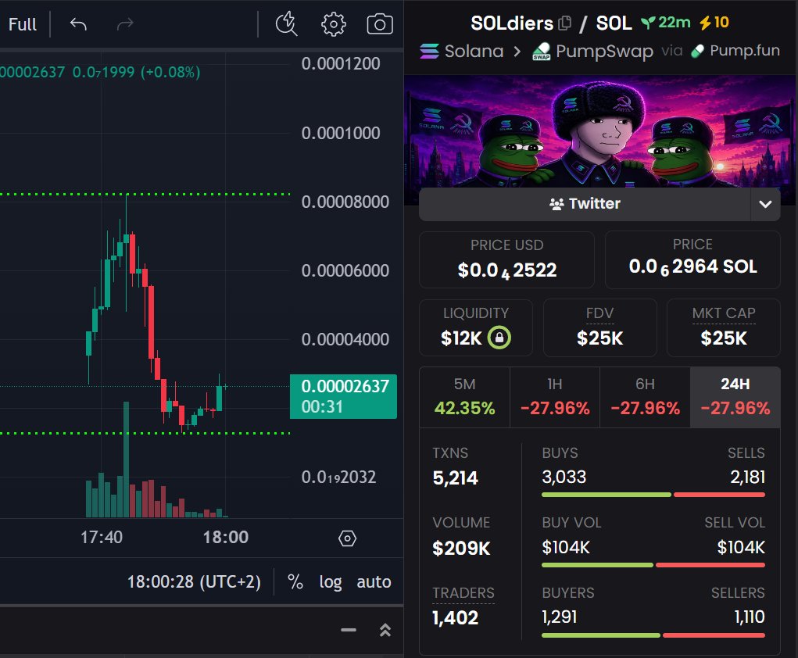This screenshot has height=658, width=798.
Task: Click the LIQUIDITY $12K value
Action: pyautogui.click(x=461, y=338)
